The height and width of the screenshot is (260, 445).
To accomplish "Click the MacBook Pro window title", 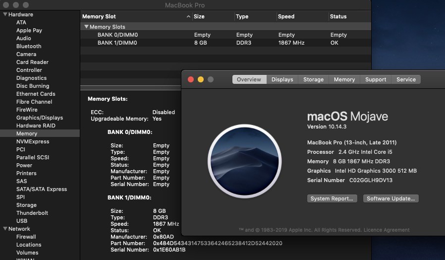I will click(x=185, y=5).
